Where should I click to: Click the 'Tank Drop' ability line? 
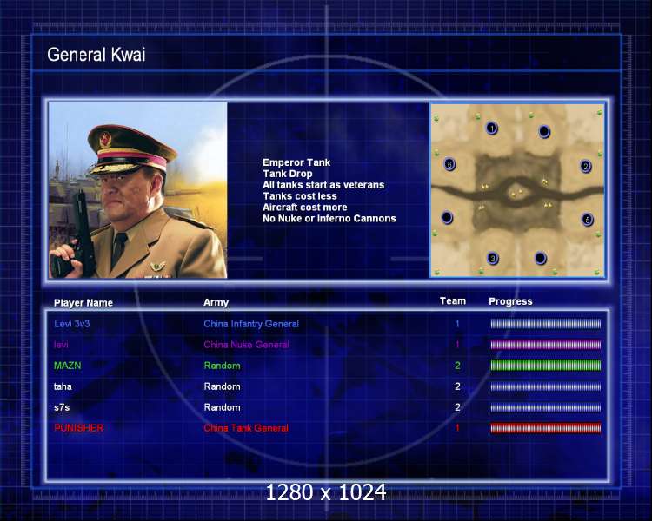(x=288, y=174)
